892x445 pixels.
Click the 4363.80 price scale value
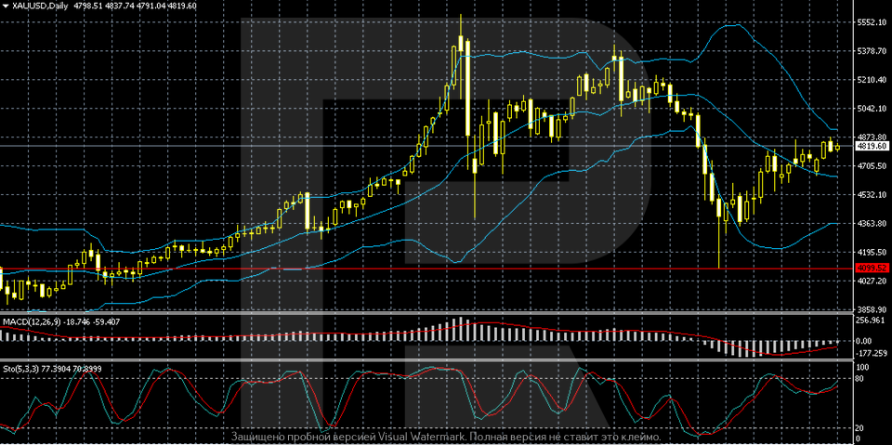coord(872,224)
